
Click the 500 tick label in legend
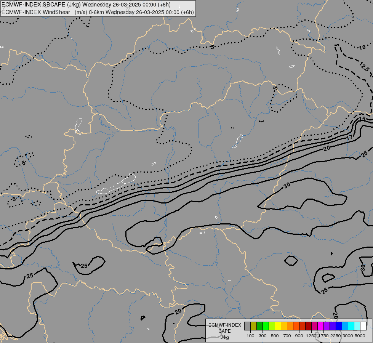click(x=275, y=336)
